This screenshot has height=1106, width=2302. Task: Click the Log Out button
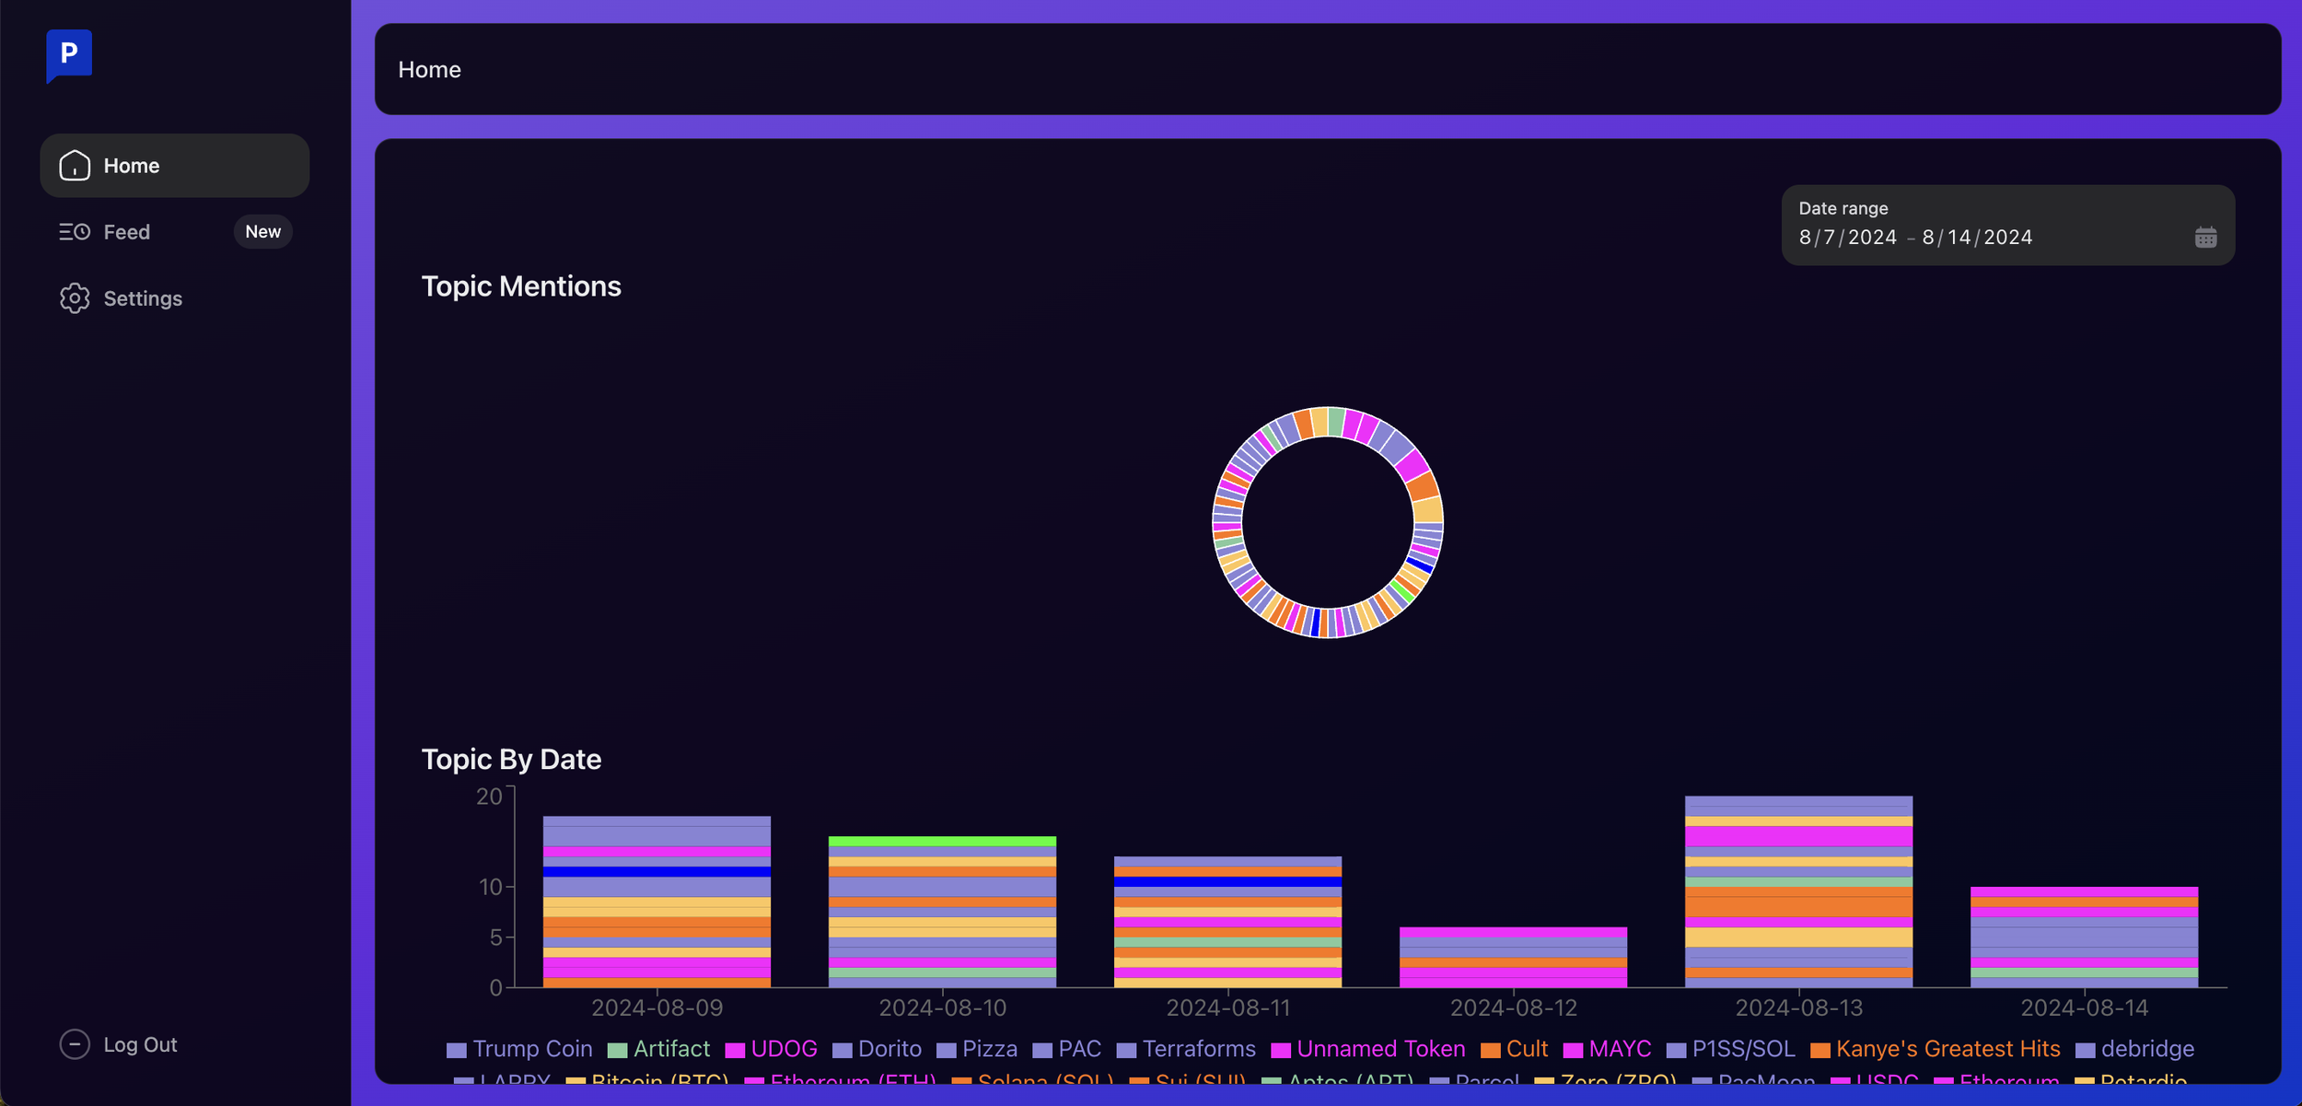[140, 1044]
